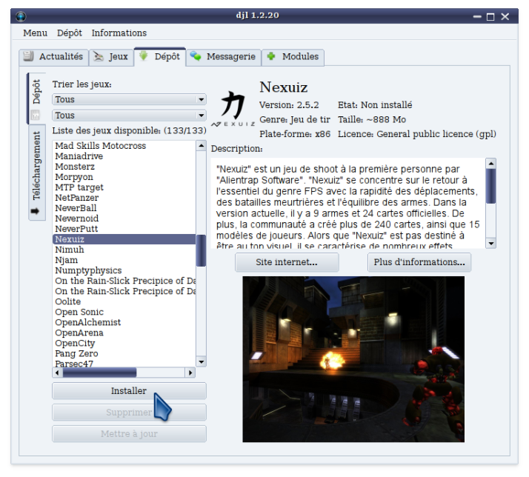Select the vertical Dépôt side tab

click(36, 99)
